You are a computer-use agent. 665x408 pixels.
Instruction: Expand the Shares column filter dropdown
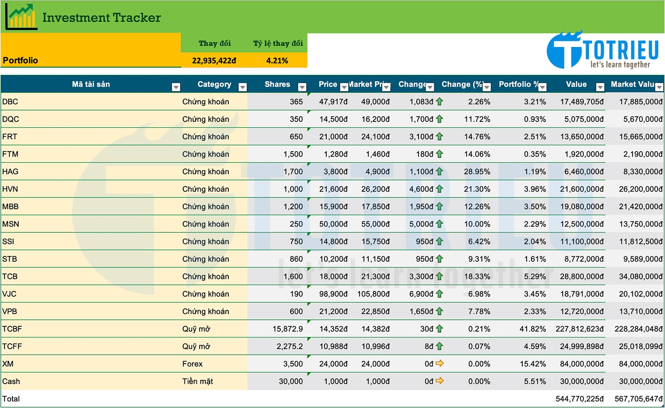click(x=302, y=87)
